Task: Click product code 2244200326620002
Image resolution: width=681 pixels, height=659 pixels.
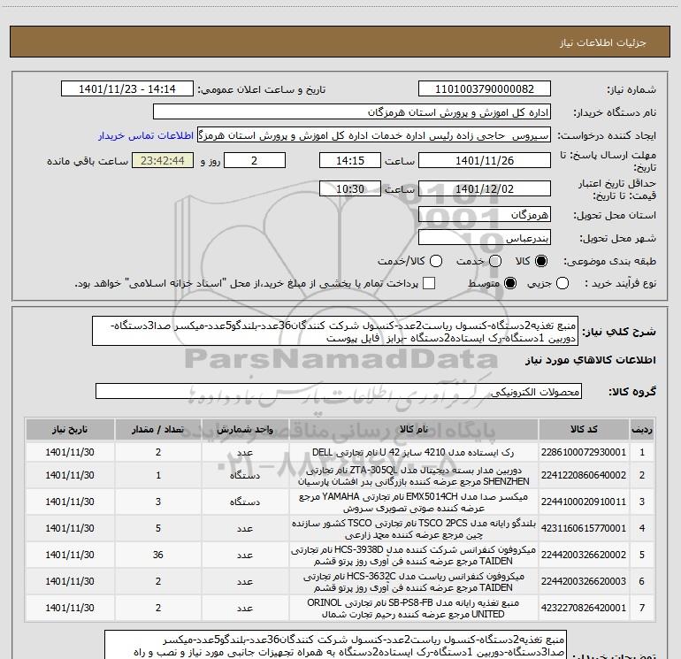Action: click(x=584, y=555)
